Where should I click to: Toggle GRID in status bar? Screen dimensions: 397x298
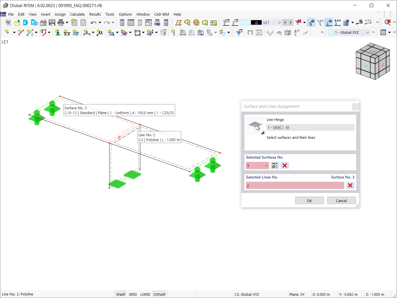pyautogui.click(x=133, y=294)
